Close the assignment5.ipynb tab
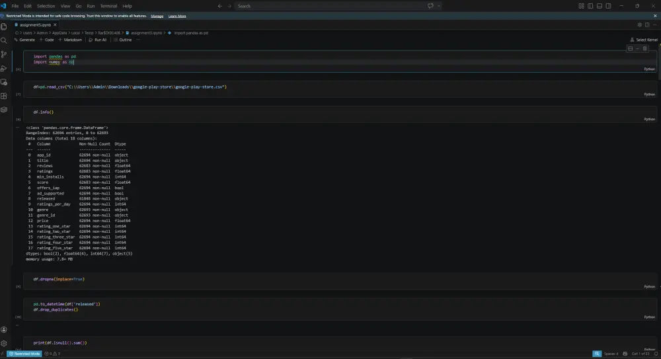This screenshot has height=359, width=661. coord(55,25)
